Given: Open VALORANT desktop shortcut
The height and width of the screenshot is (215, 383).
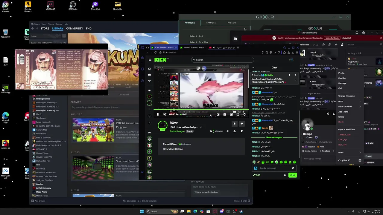Looking at the screenshot, I should coord(50,6).
